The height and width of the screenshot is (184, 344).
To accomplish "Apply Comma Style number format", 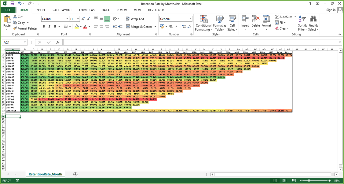I will tap(176, 27).
